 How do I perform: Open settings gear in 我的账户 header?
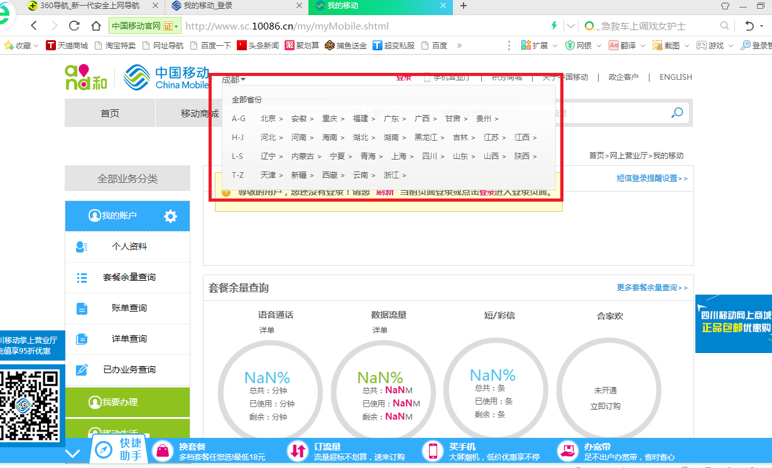click(170, 216)
